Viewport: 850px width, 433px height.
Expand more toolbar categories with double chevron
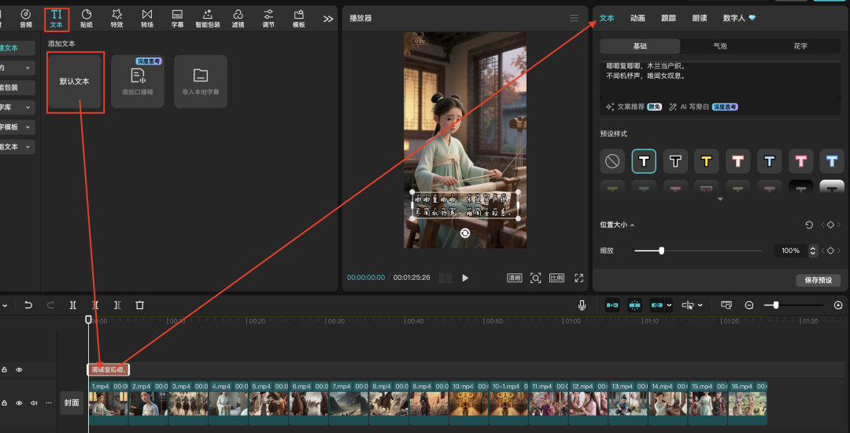pyautogui.click(x=328, y=18)
